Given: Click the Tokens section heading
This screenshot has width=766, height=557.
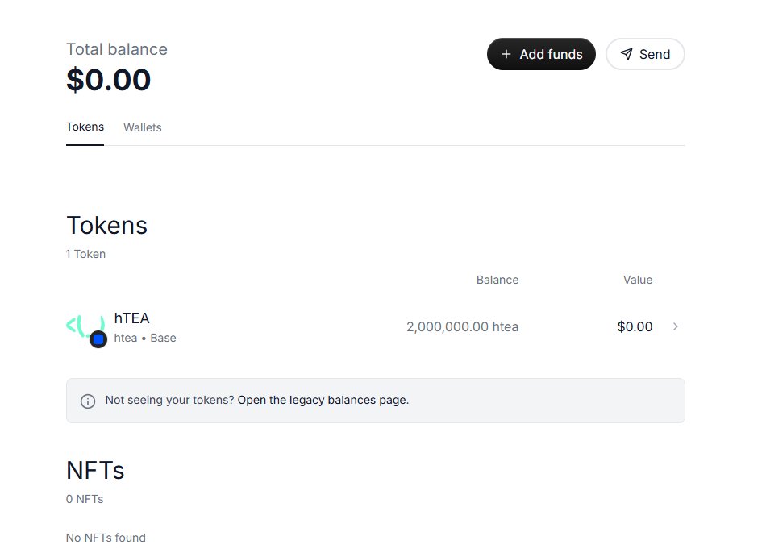Looking at the screenshot, I should coord(106,226).
